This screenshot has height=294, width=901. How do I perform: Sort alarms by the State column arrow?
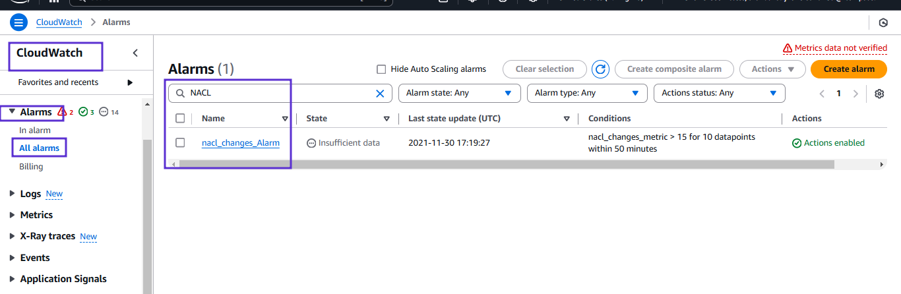(x=387, y=119)
